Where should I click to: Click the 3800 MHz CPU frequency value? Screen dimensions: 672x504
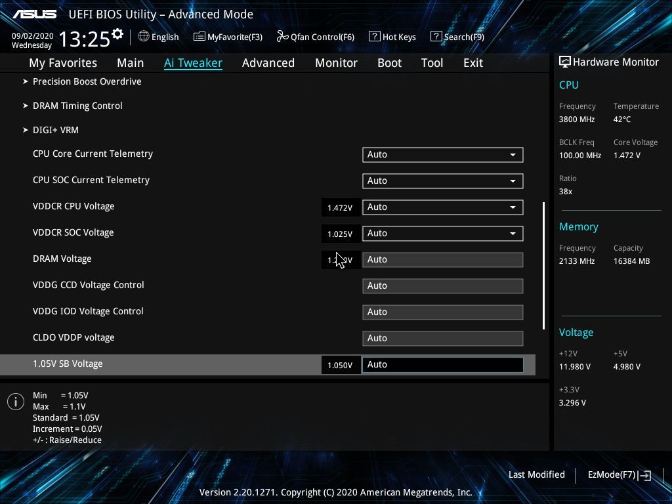tap(577, 119)
